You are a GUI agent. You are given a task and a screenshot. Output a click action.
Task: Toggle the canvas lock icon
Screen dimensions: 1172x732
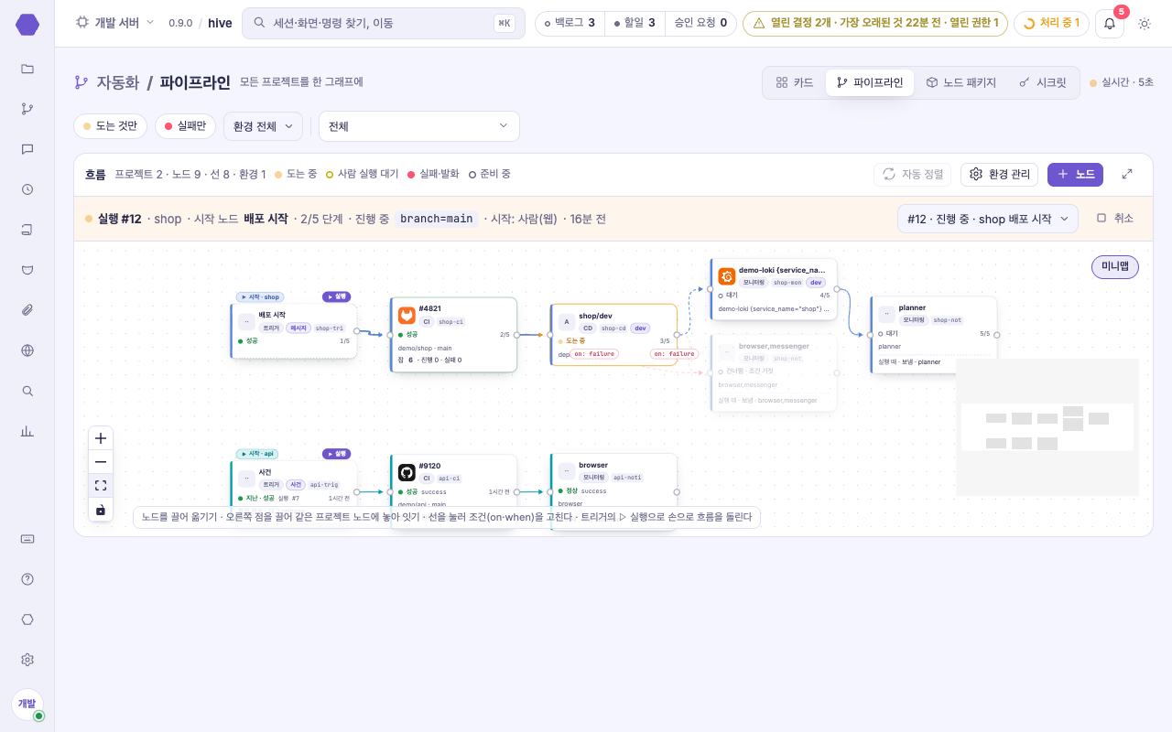(x=101, y=510)
